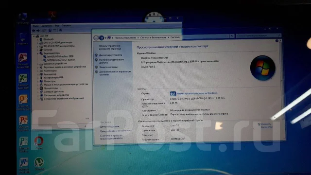
Task: Expand the Процессоры node
Action: 38,88
